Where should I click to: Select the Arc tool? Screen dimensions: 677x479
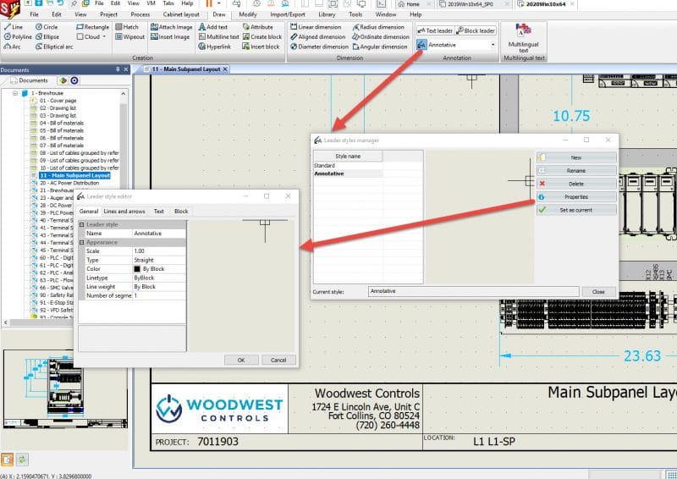[x=12, y=47]
